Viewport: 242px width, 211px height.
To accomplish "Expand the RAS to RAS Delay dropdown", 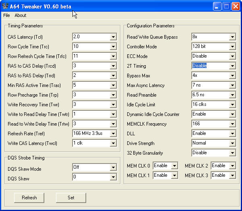I will (113, 76).
